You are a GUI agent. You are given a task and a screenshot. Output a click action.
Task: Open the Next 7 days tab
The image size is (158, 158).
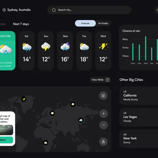pyautogui.click(x=21, y=24)
